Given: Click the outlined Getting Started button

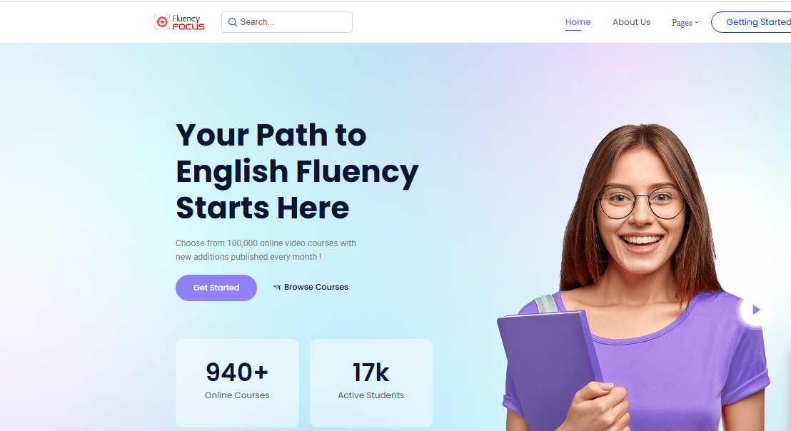Looking at the screenshot, I should (x=751, y=22).
